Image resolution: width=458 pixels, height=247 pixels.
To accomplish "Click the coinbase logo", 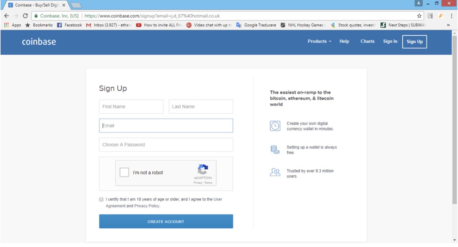I will point(39,42).
